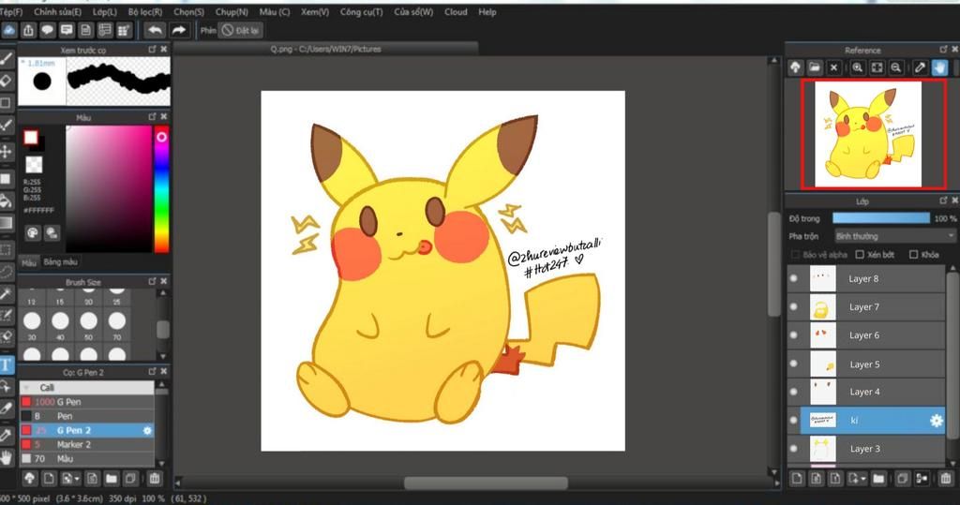Select the Eraser tool in left toolbar

[x=7, y=81]
